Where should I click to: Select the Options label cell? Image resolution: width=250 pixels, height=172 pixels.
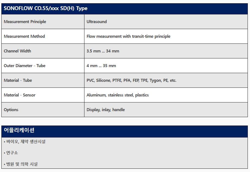(x=11, y=110)
